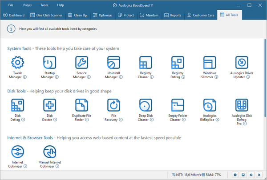
Task: Start the Windows Slimmer tool
Action: (x=209, y=63)
